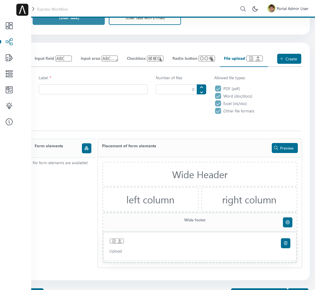315x290 pixels.
Task: Click the upload file icon in footer
Action: (117, 241)
